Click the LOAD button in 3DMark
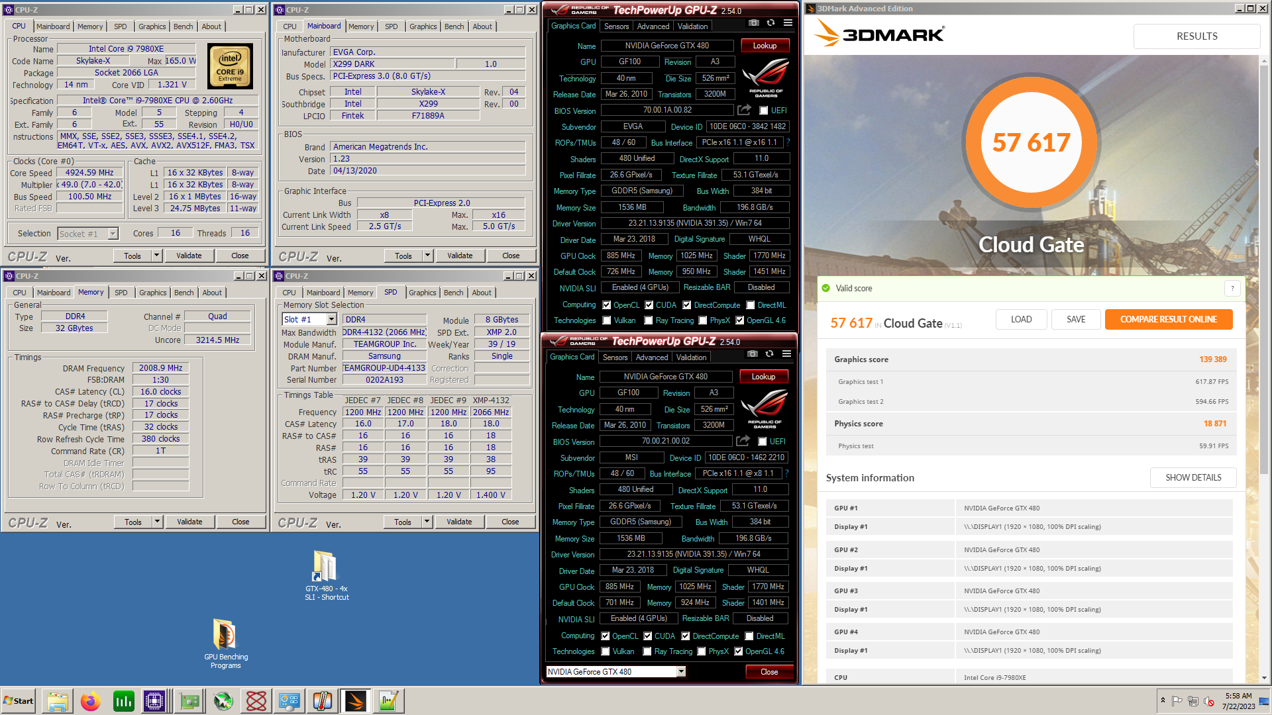 [1021, 319]
